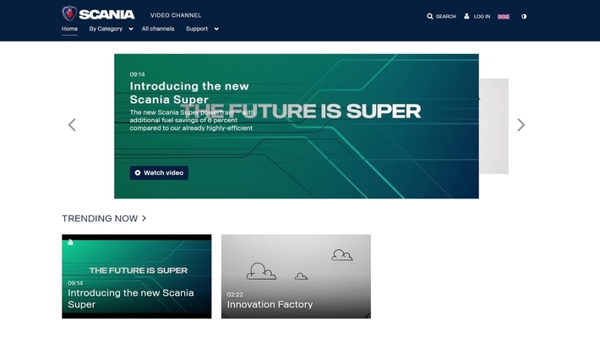The width and height of the screenshot is (600, 338).
Task: Open Introducing the new Scania Super thumbnail
Action: coord(137,276)
